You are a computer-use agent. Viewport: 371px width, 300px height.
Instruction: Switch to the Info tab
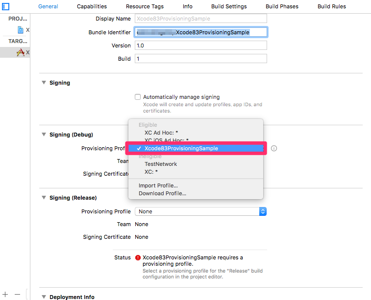click(187, 6)
